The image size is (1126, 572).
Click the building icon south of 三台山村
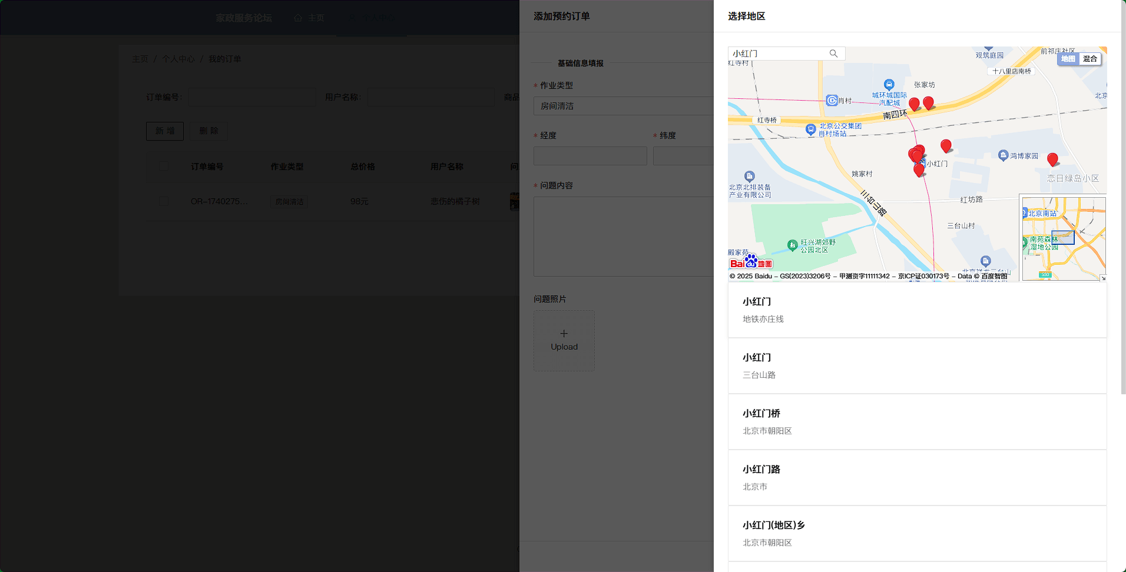tap(985, 261)
